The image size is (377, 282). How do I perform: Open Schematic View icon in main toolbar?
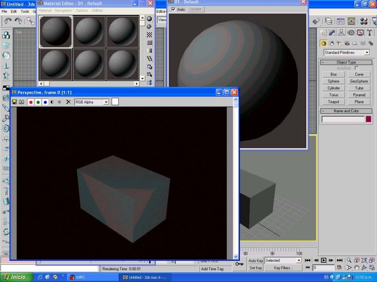pyautogui.click(x=351, y=21)
